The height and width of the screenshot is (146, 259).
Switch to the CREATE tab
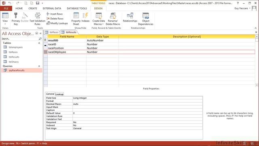point(33,8)
